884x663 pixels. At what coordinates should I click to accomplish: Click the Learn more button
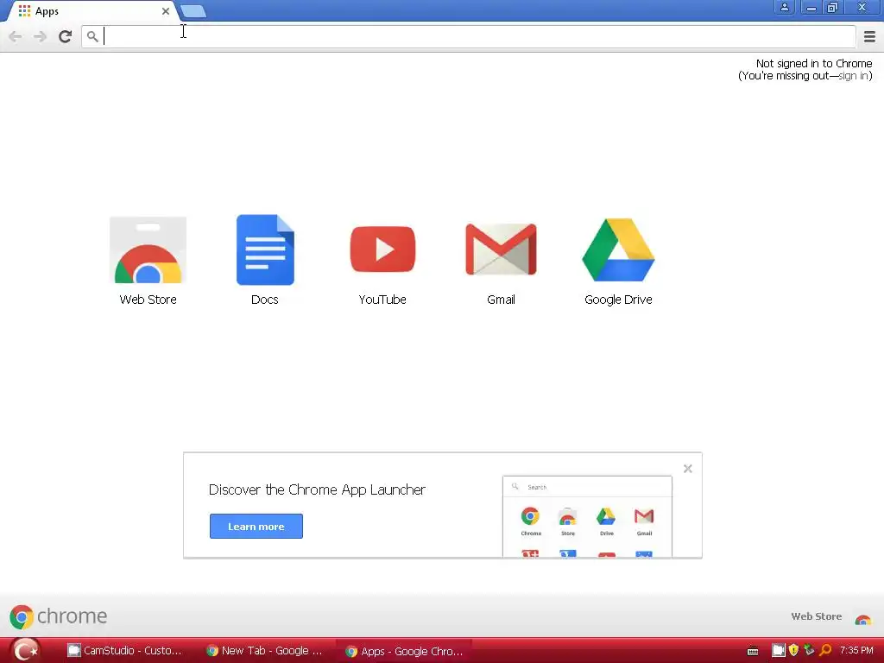(256, 526)
